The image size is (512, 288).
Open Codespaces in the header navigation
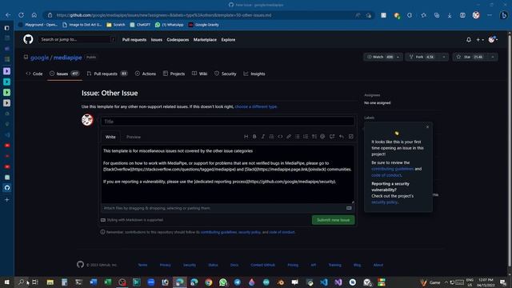coord(178,39)
